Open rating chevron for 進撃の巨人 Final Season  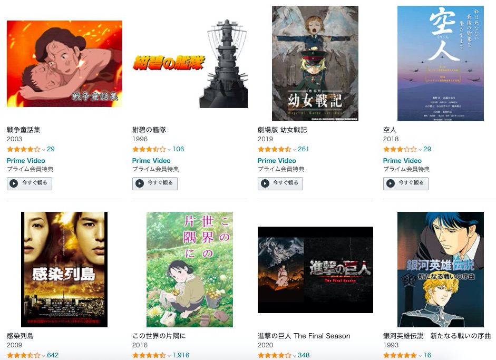(295, 356)
